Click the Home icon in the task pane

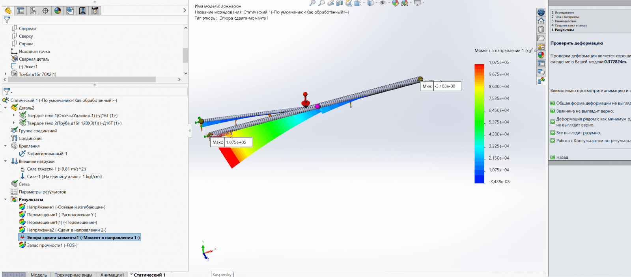click(x=541, y=21)
